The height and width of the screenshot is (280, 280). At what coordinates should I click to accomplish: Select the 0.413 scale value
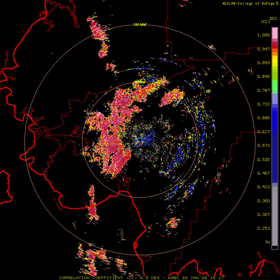click(264, 187)
